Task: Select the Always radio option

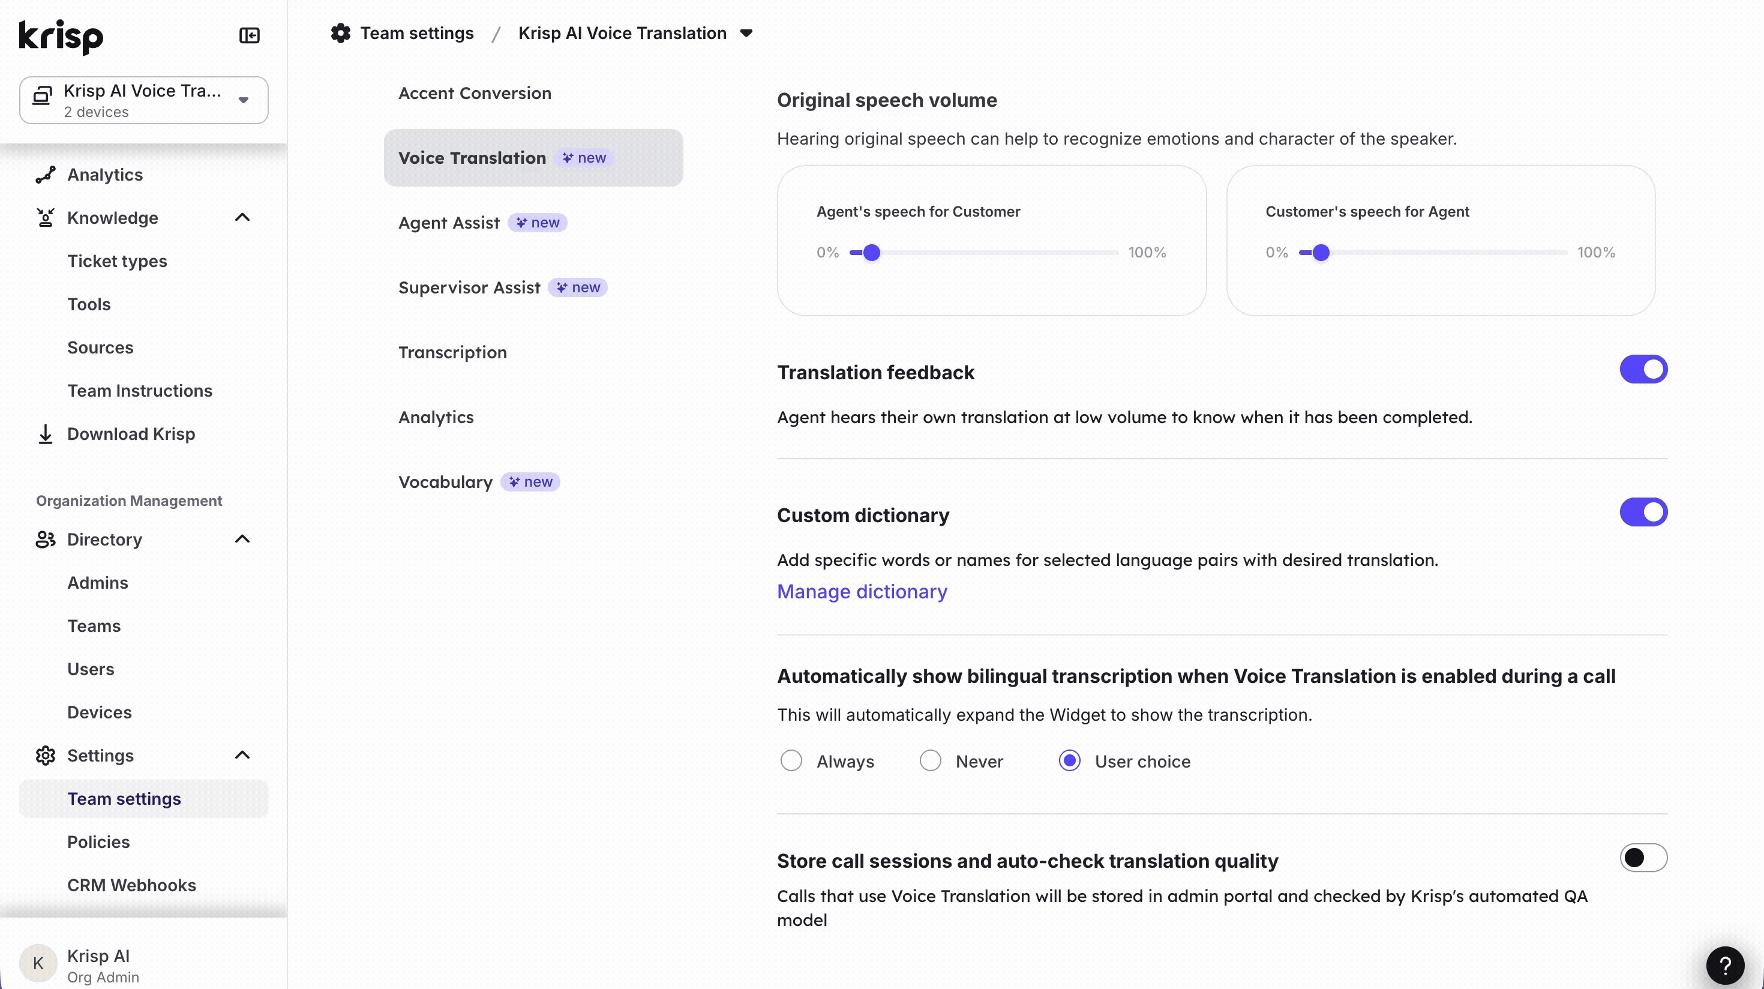Action: (791, 761)
